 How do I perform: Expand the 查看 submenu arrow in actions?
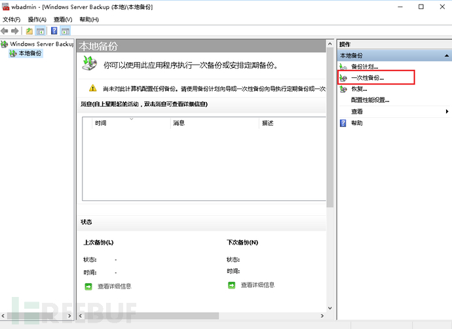point(447,111)
